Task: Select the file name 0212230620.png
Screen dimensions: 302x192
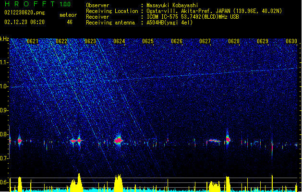Action: click(x=24, y=13)
